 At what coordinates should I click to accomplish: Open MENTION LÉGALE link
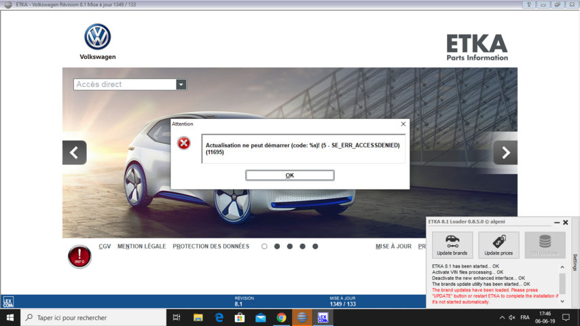(x=142, y=247)
